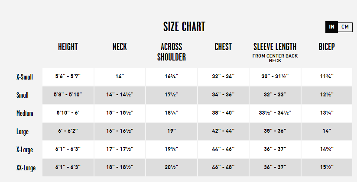
Task: Select the Small sleeve length cell 32" - 33"
Action: 275,95
